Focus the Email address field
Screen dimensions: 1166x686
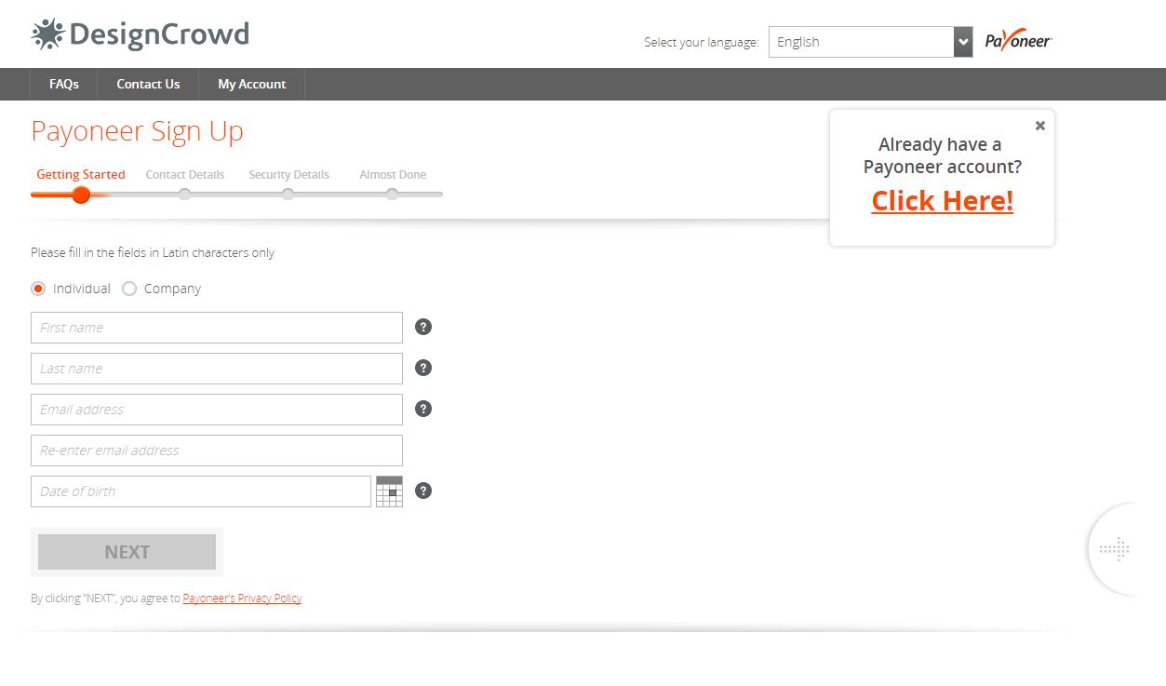click(x=217, y=410)
